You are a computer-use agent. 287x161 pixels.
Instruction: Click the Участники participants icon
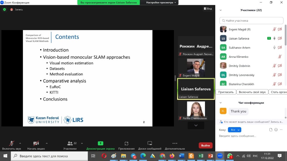point(70,143)
